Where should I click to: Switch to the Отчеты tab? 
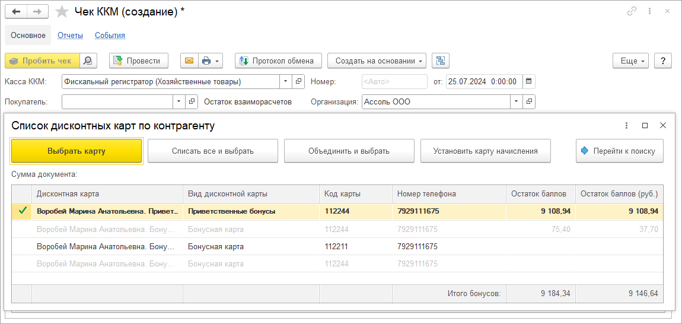point(70,35)
